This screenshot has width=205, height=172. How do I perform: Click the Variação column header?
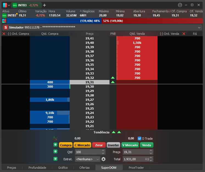pyautogui.click(x=41, y=11)
